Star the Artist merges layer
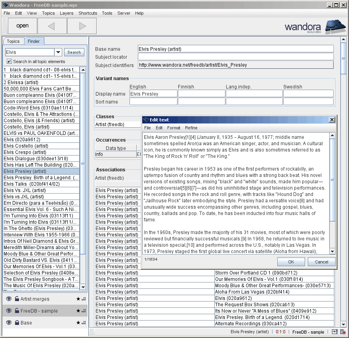Image resolution: width=349 pixels, height=338 pixels. (78, 298)
